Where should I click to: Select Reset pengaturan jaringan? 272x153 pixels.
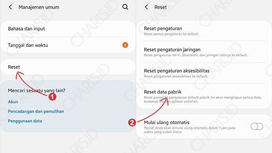coord(204,52)
